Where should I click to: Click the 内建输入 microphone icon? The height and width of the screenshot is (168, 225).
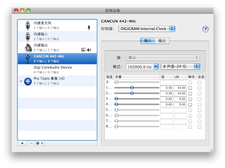pos(27,36)
